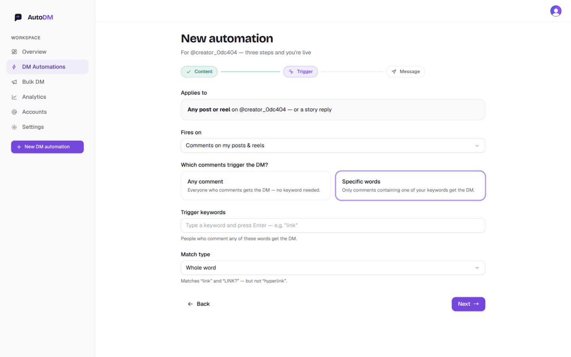Click the cursor icon in Trigger step

pyautogui.click(x=291, y=72)
